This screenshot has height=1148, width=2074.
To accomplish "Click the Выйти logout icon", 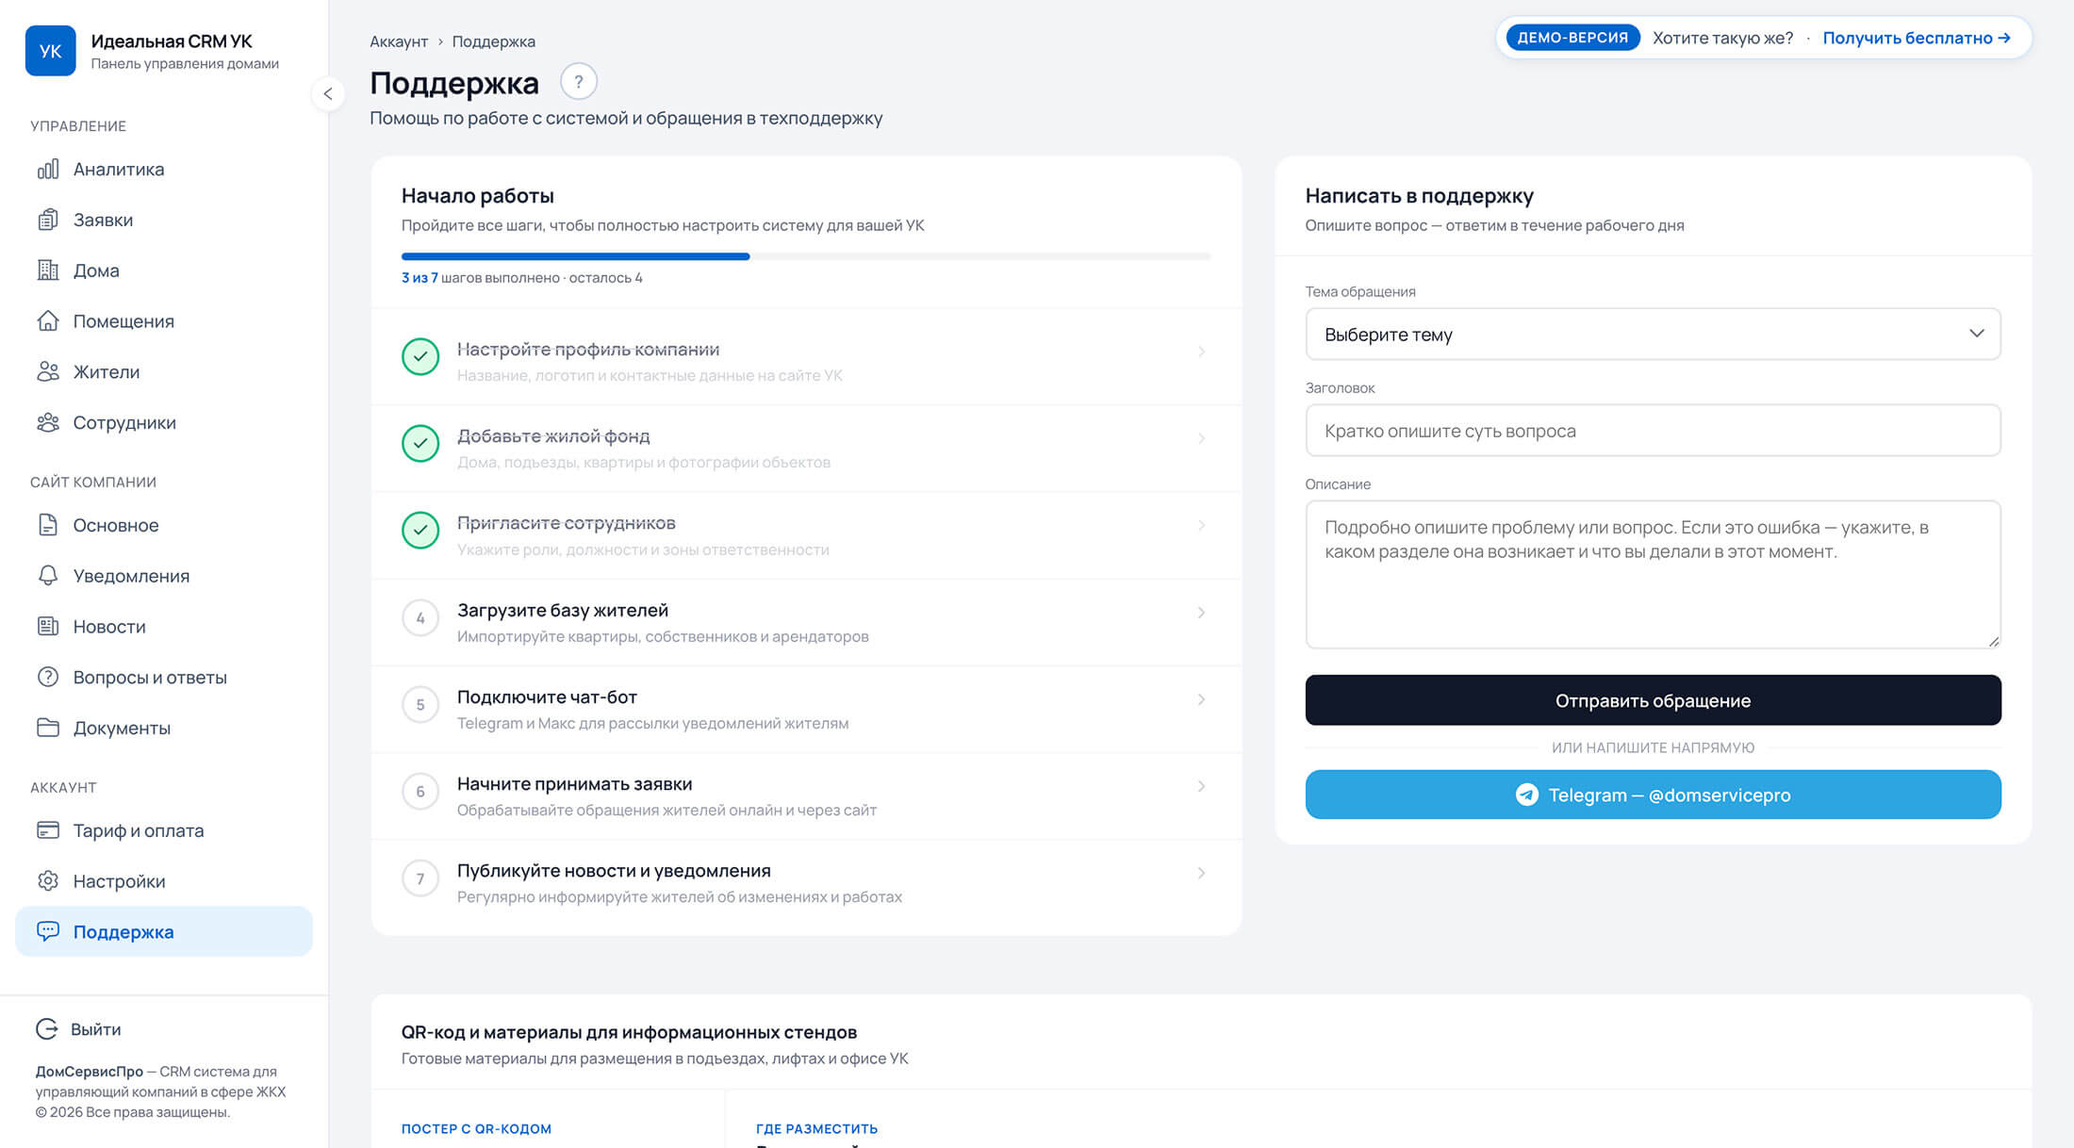I will [47, 1029].
